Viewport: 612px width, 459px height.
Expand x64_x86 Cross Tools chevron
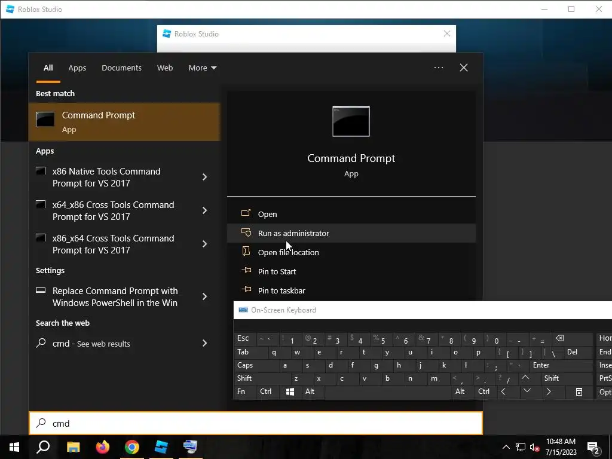[x=204, y=211]
